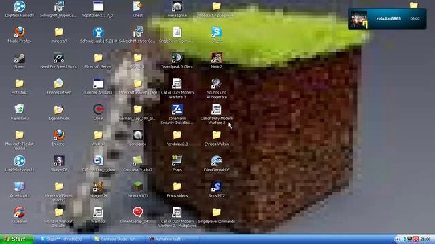The height and width of the screenshot is (244, 435).
Task: Select Call of Duty Modern Warfare 2 icon
Action: (216, 109)
